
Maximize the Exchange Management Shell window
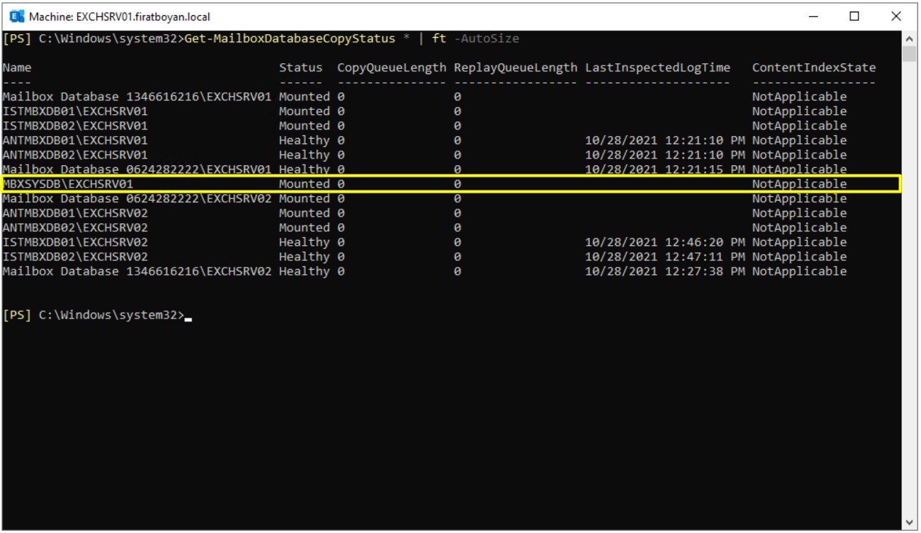click(855, 16)
